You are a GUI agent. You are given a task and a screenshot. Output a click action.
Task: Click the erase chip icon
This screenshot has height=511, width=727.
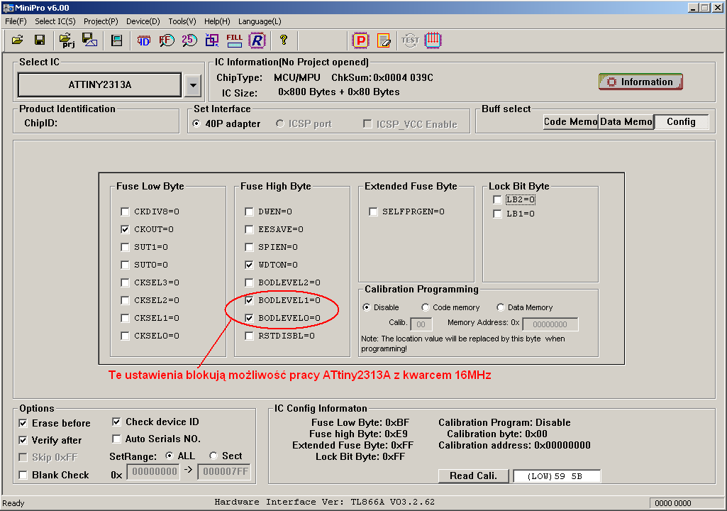384,40
